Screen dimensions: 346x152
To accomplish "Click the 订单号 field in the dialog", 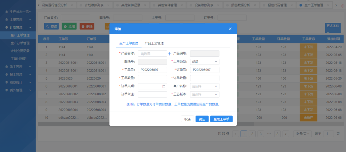I will (x=204, y=70).
